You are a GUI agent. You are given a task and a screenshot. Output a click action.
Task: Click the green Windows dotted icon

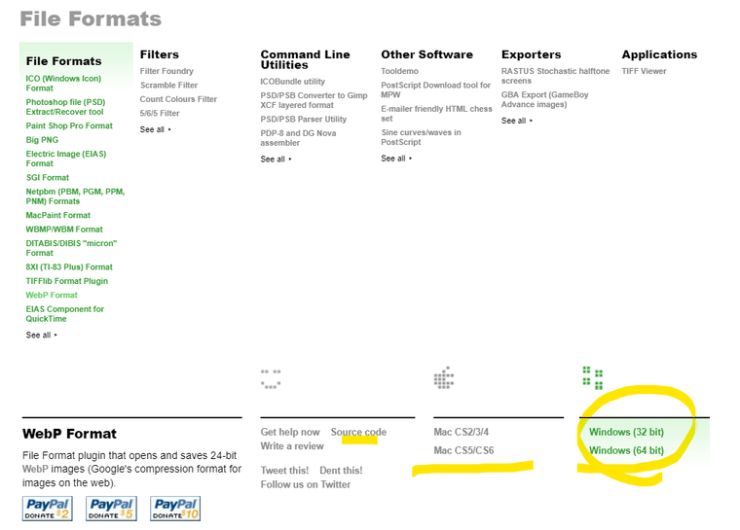click(x=593, y=377)
